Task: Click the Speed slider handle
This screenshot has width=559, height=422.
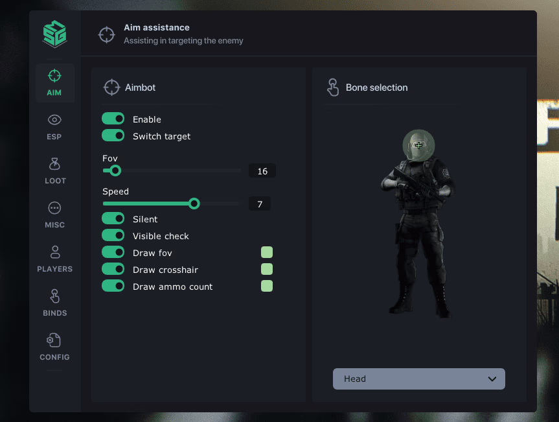Action: click(194, 204)
